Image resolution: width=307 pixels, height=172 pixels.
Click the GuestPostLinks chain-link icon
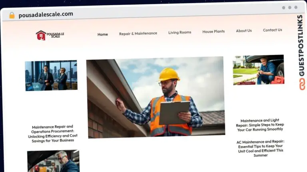300,83
